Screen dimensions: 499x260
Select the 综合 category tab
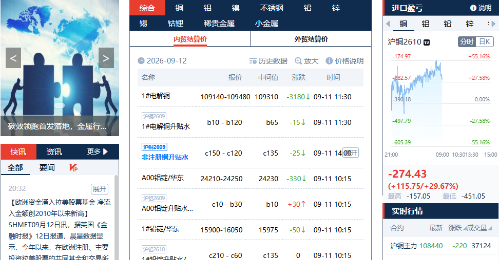tap(147, 8)
